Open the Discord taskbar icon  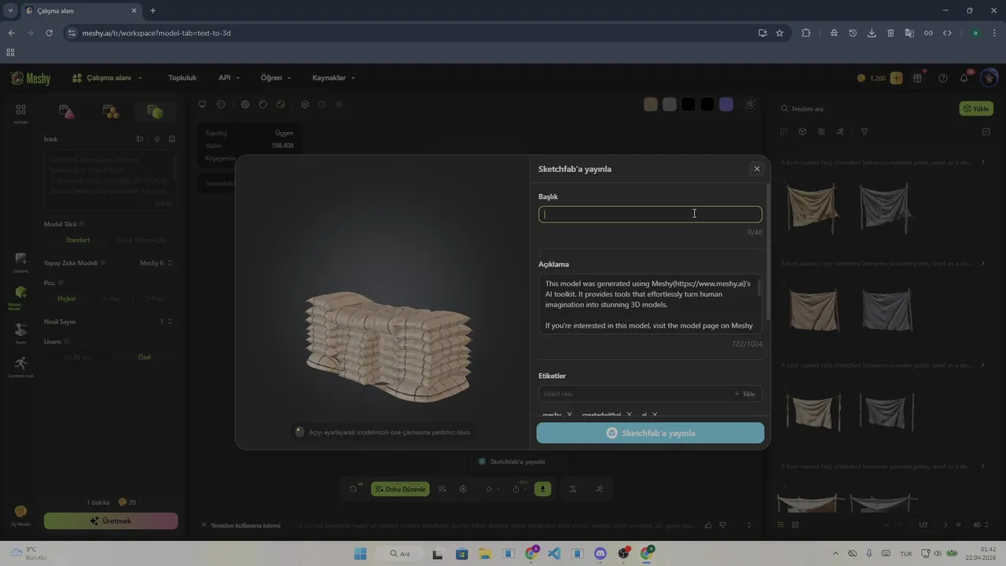(600, 553)
